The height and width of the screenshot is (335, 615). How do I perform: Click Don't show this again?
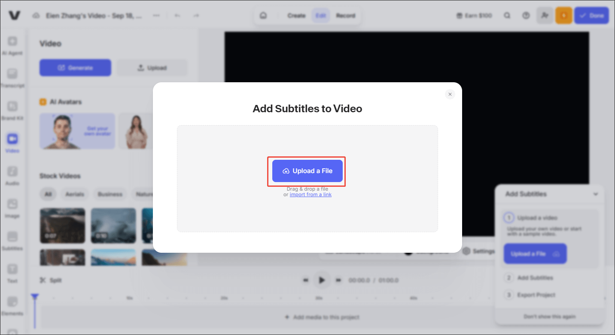click(x=550, y=317)
